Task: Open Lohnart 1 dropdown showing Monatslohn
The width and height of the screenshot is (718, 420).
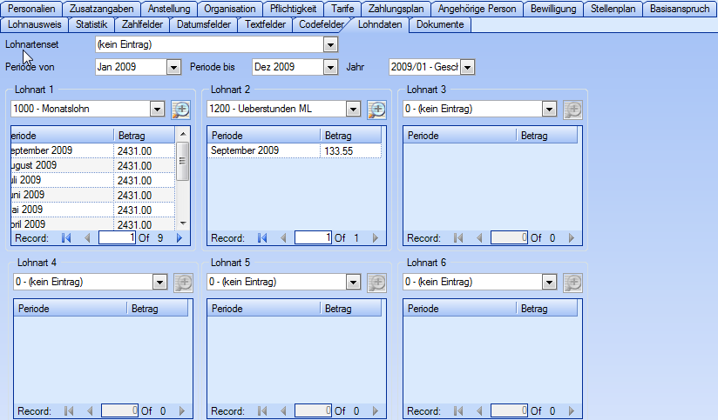Action: point(157,110)
